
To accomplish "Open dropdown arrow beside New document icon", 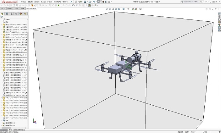I will (78, 2).
